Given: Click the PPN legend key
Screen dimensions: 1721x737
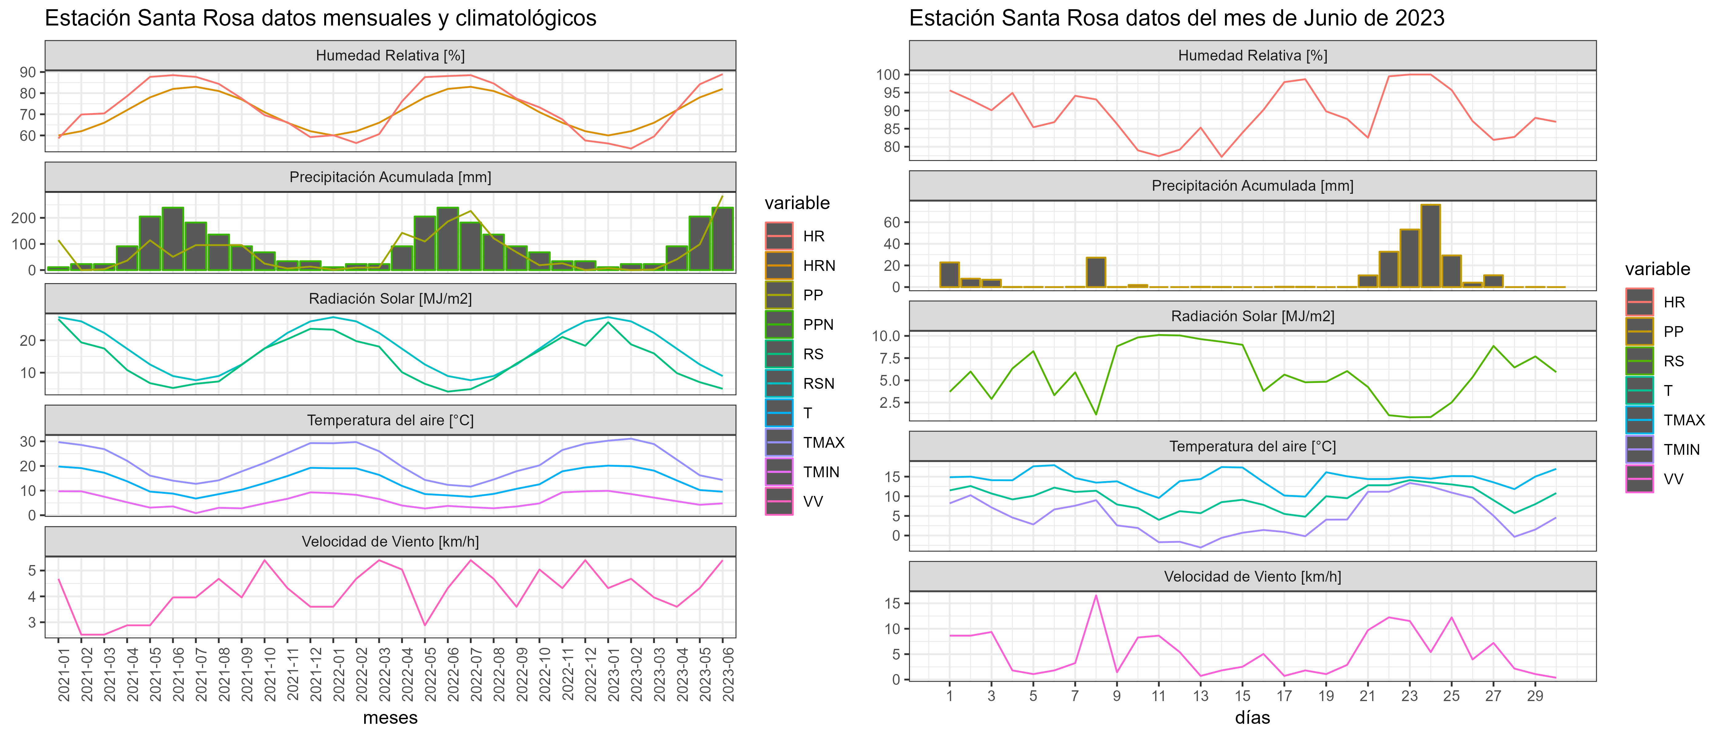Looking at the screenshot, I should (x=779, y=325).
